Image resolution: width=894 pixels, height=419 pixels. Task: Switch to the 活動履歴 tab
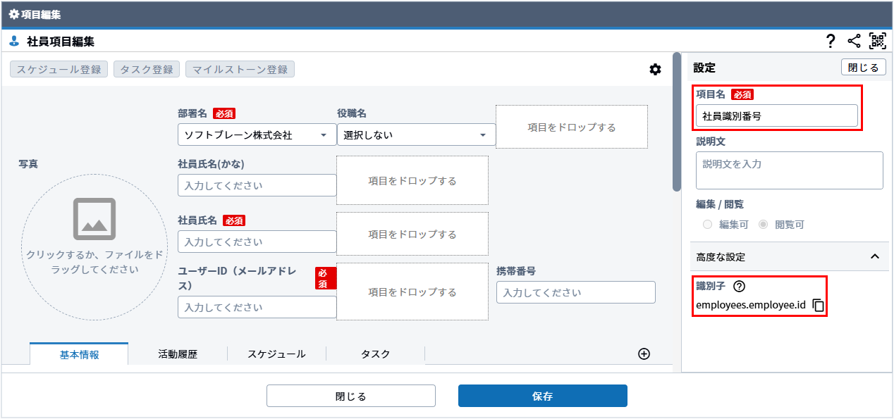178,354
